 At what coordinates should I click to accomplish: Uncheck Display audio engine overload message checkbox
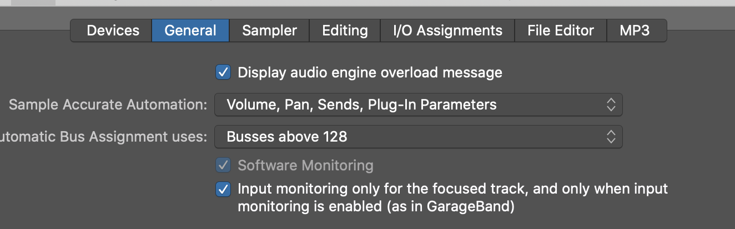tap(223, 72)
